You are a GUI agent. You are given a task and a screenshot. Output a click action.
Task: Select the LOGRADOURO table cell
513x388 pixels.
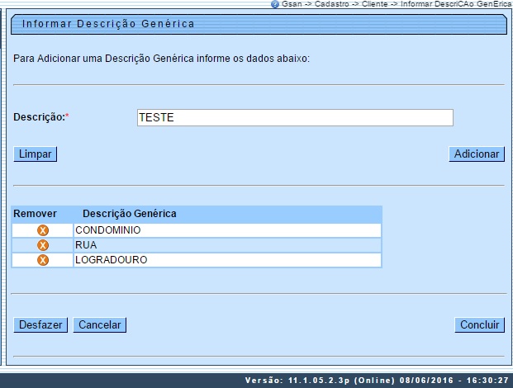(x=227, y=260)
